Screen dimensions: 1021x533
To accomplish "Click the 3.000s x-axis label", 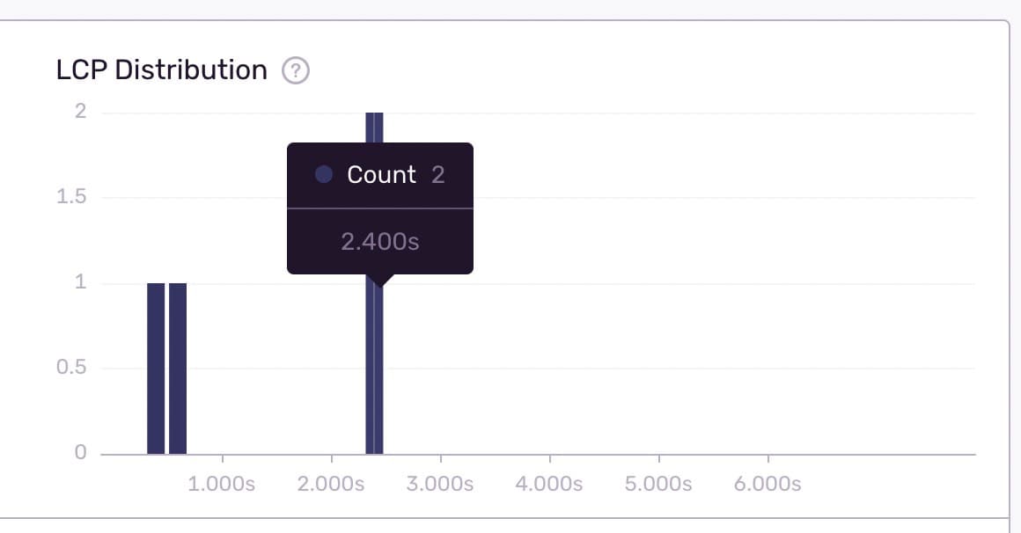I will [x=440, y=484].
